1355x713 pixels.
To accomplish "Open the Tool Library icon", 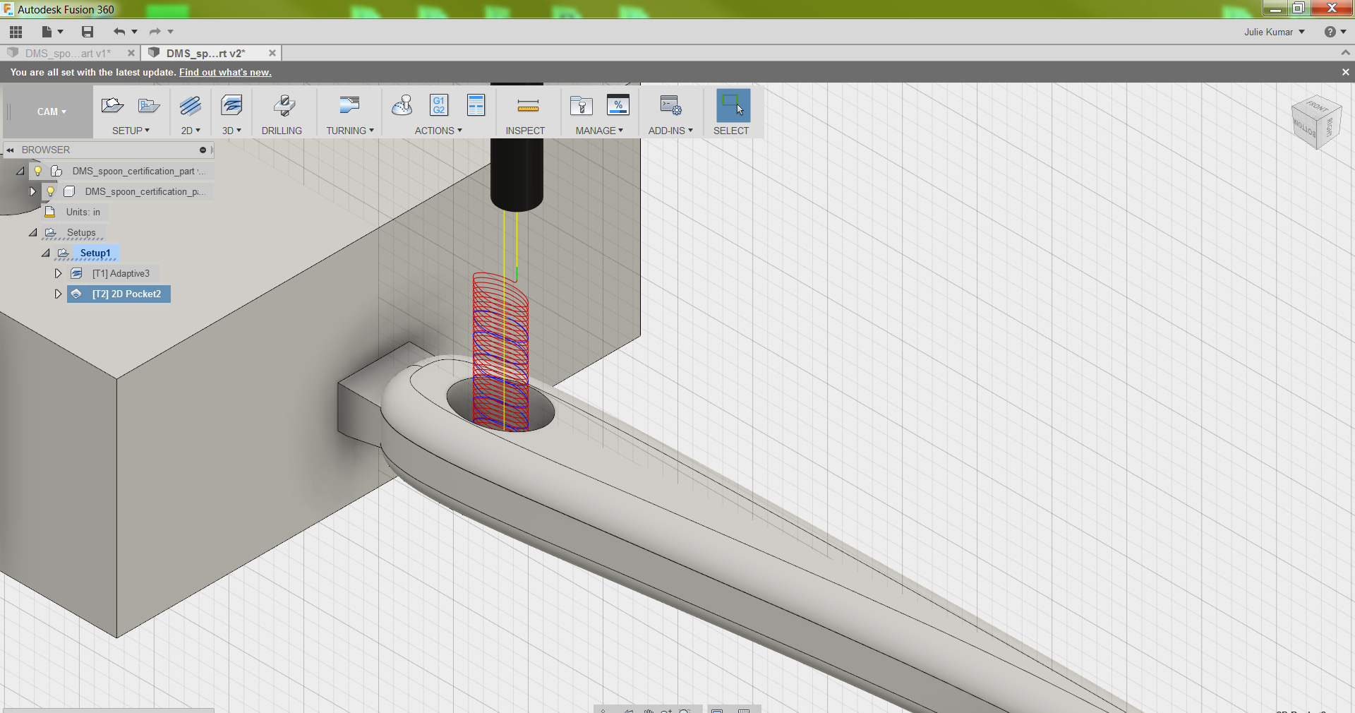I will pos(582,106).
